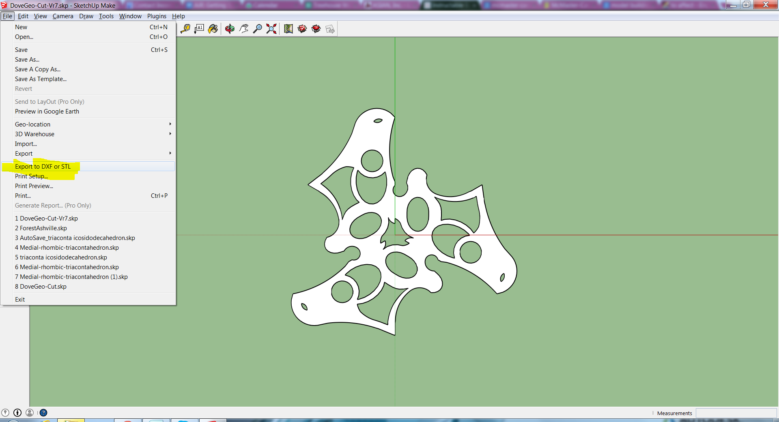The image size is (779, 422).
Task: Activate the Orbit camera tool
Action: click(230, 29)
